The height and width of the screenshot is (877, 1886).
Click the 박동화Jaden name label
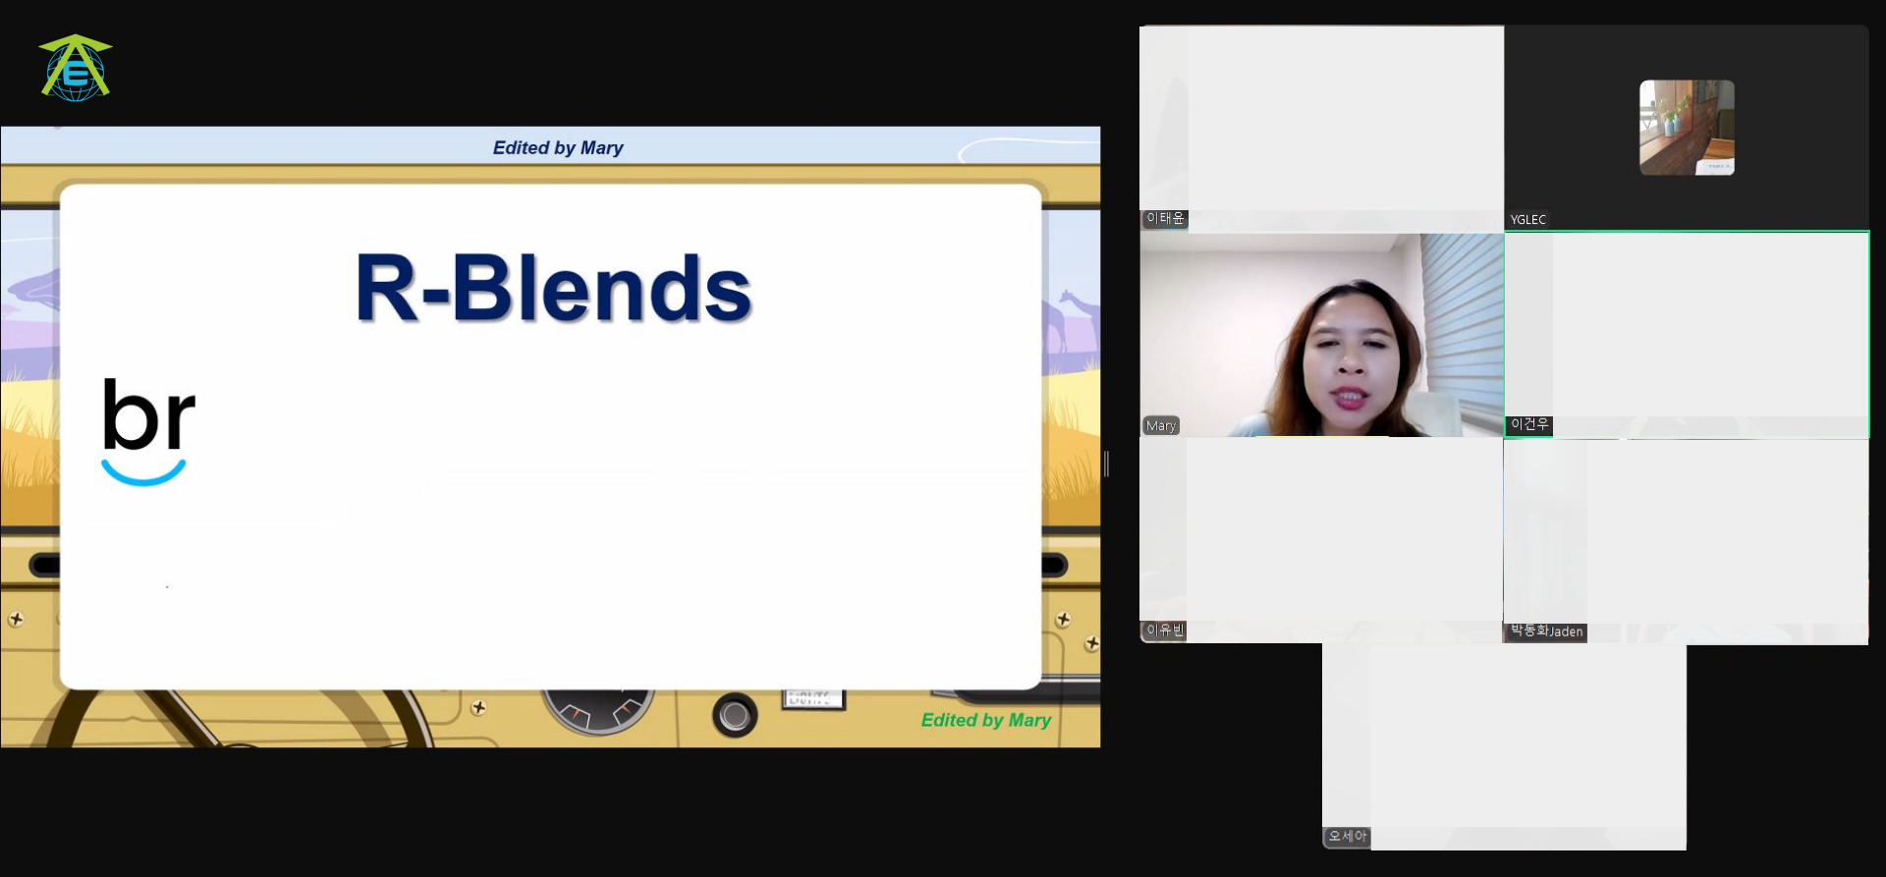coord(1546,631)
